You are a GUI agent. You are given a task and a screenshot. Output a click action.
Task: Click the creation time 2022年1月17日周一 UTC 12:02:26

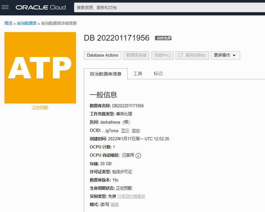click(x=139, y=139)
